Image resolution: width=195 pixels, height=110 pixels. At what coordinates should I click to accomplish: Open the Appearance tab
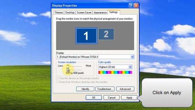pos(100,13)
